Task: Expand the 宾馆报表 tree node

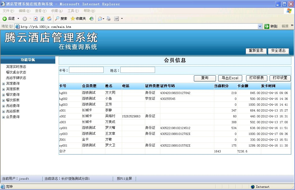Action: 3,89
